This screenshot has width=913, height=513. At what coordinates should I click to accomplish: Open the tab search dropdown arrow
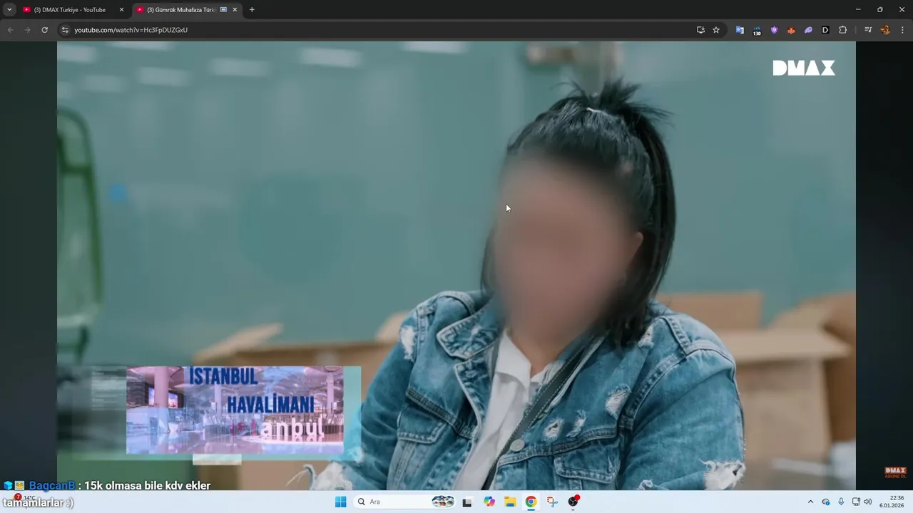pos(9,10)
